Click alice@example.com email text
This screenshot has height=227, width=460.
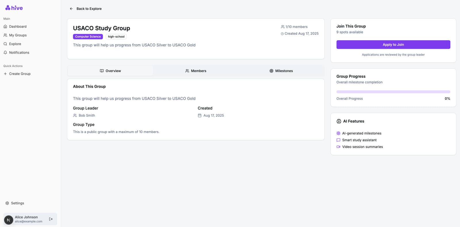28,222
